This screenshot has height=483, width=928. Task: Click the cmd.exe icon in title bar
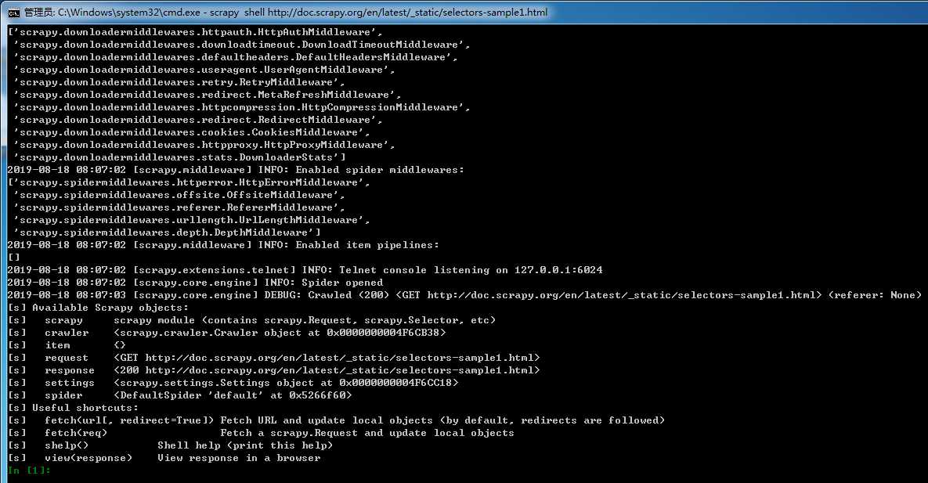[14, 13]
